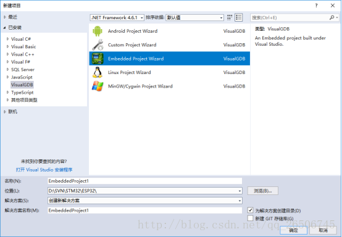This screenshot has width=342, height=237.
Task: Expand the Visual F# tree node
Action: [7, 62]
